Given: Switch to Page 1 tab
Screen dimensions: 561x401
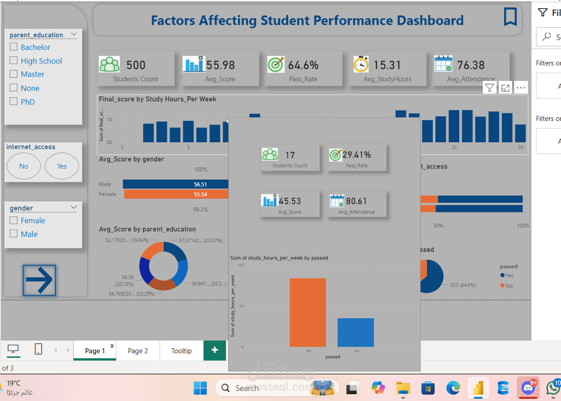Looking at the screenshot, I should (x=95, y=351).
